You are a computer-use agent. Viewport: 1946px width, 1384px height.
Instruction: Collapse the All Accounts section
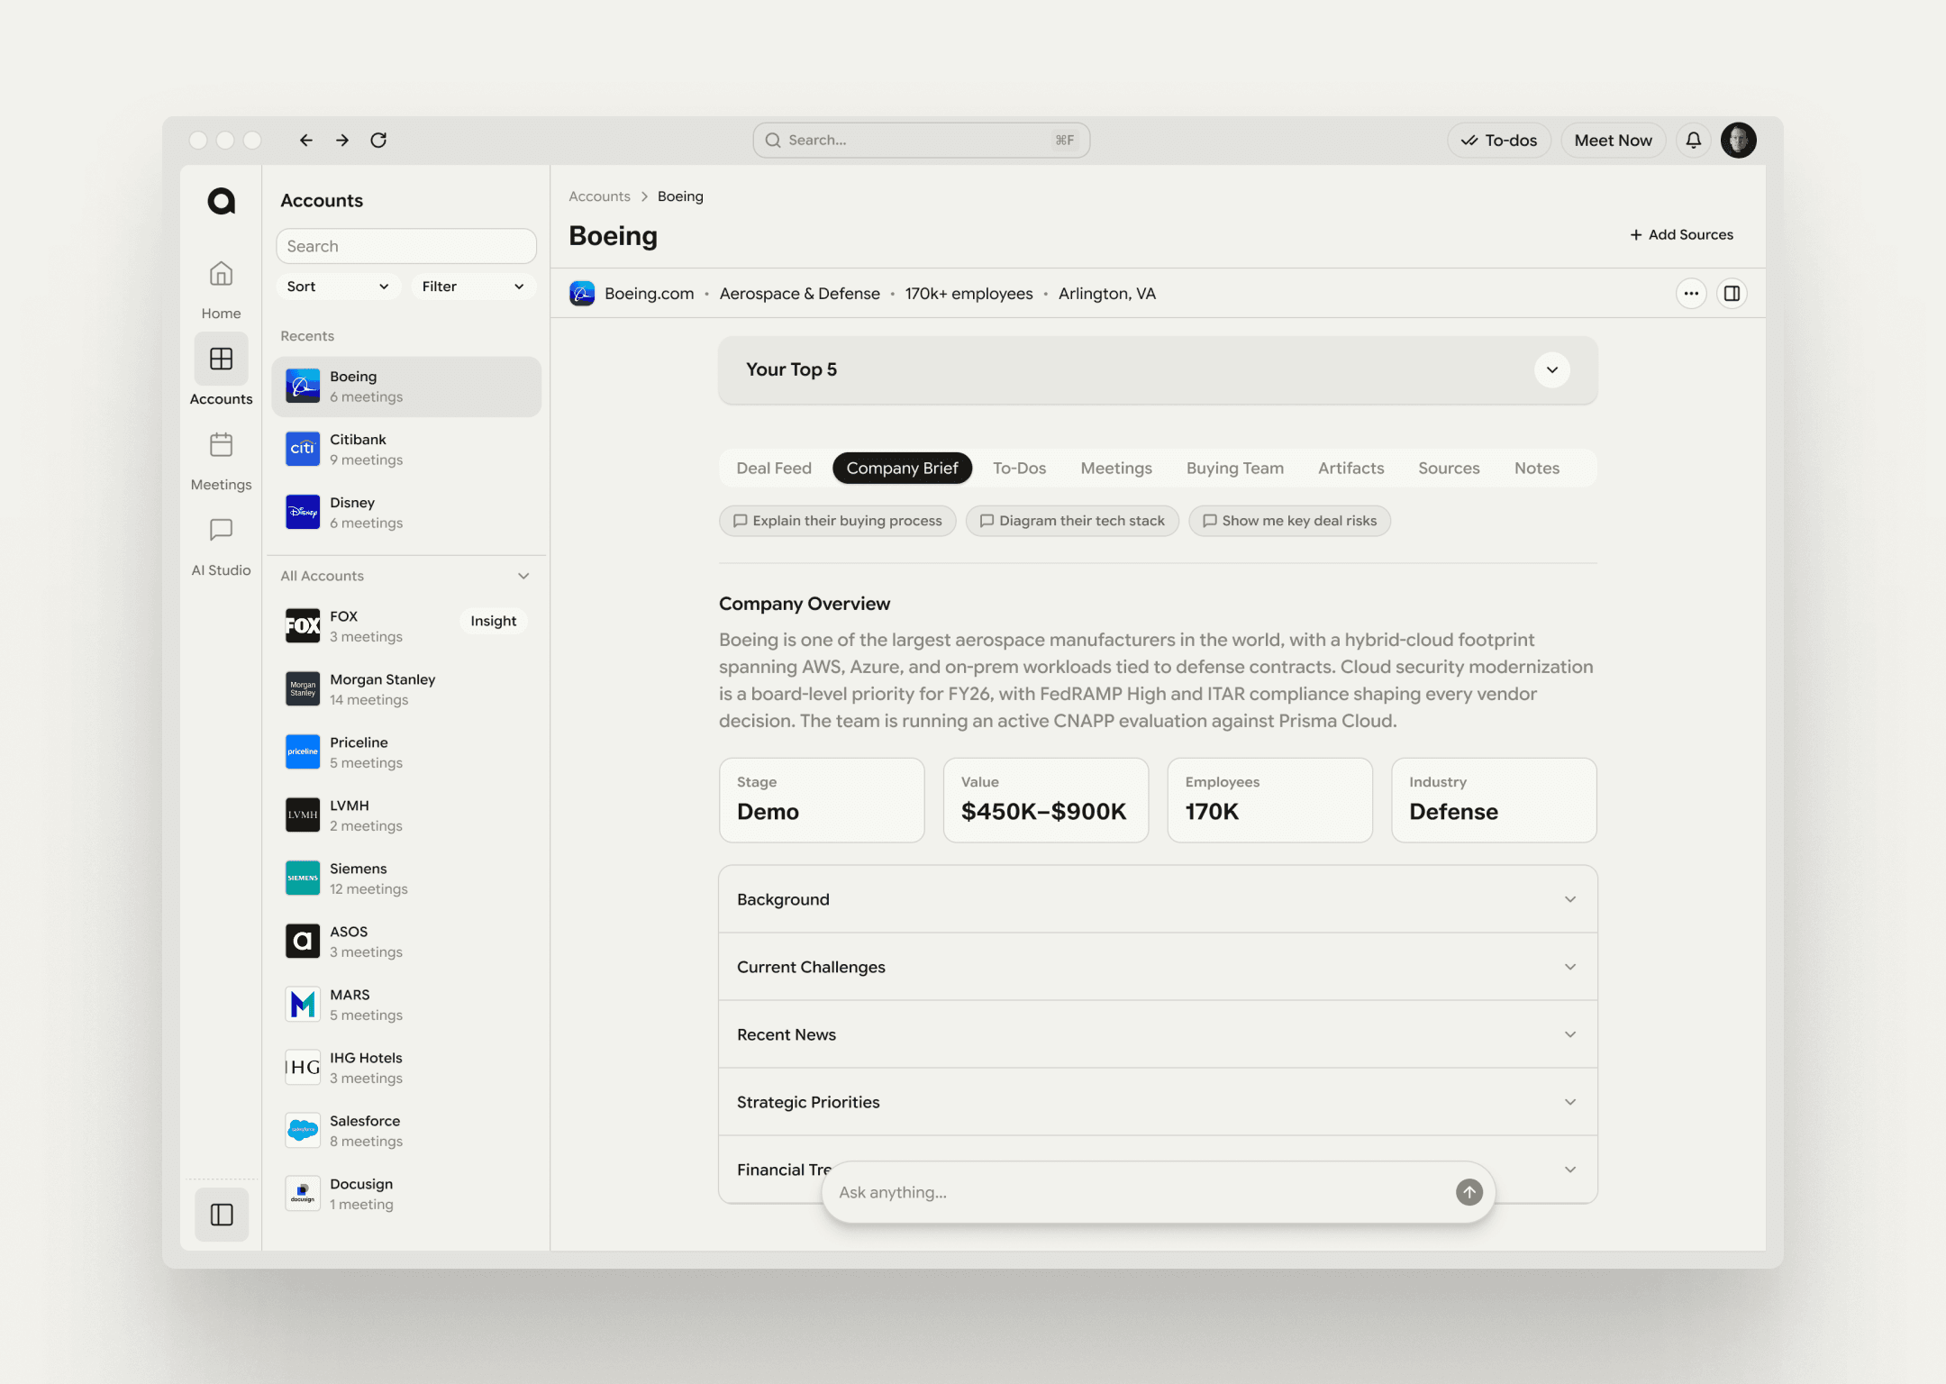[523, 576]
